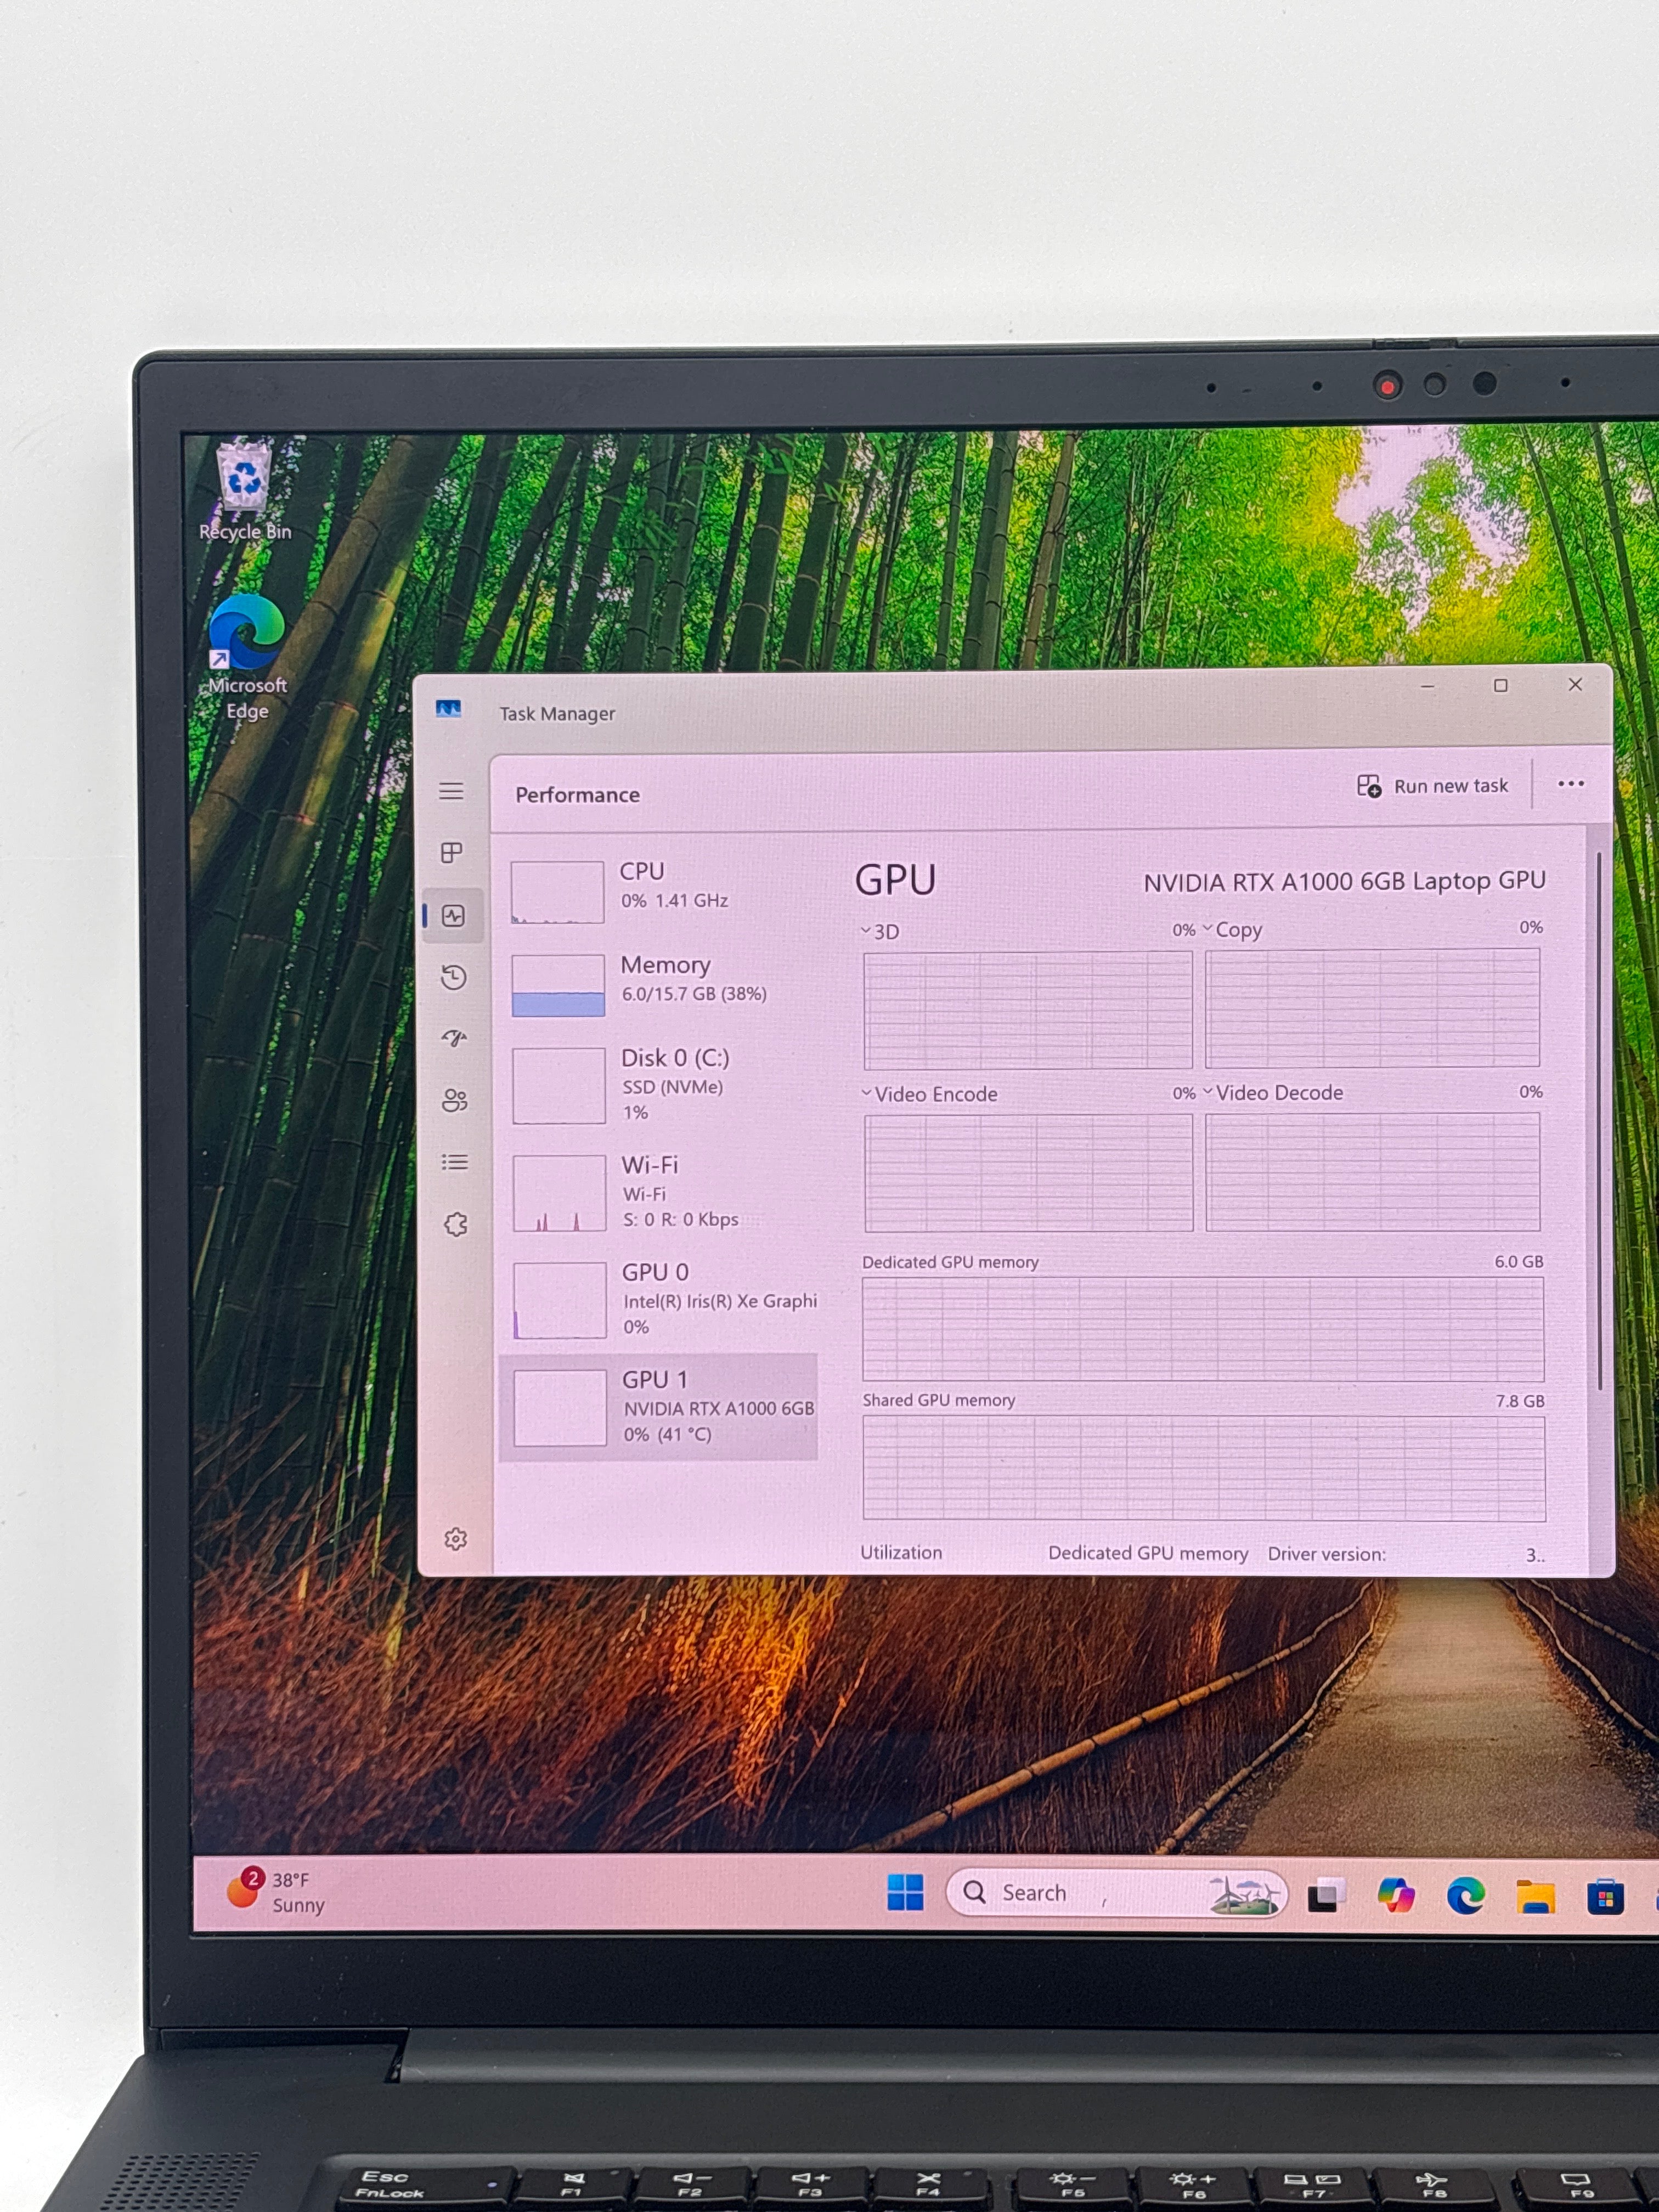Open File Explorer from the taskbar
Screen dimensions: 1659x2212
coord(1536,1896)
